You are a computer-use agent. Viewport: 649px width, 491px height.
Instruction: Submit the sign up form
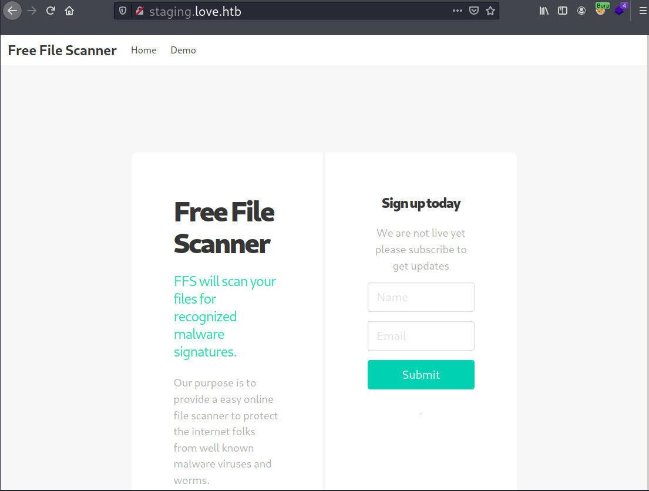coord(421,375)
